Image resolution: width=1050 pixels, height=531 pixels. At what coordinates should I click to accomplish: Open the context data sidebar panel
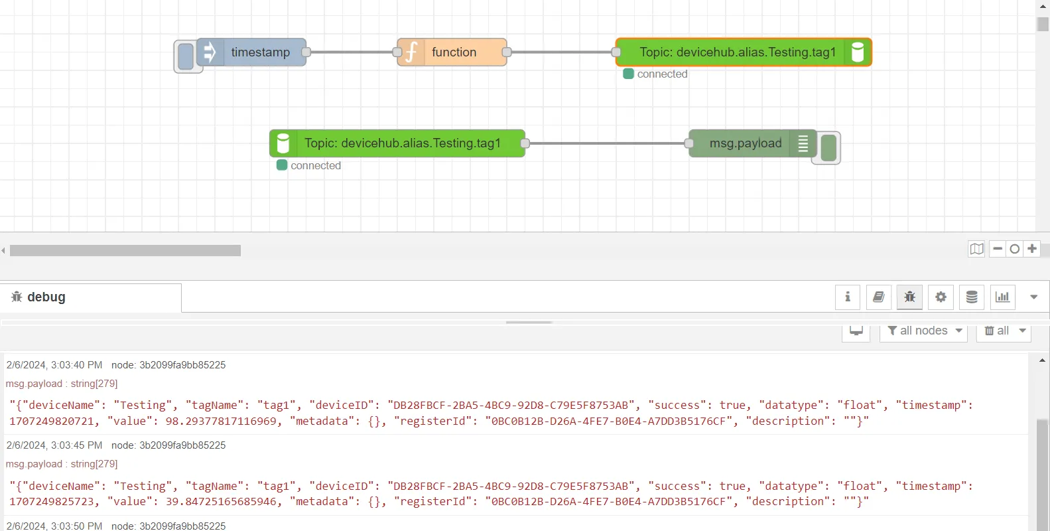[x=972, y=297]
